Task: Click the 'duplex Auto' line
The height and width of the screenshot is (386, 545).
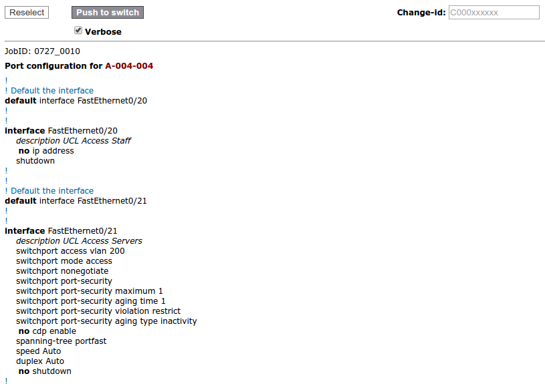Action: click(40, 361)
